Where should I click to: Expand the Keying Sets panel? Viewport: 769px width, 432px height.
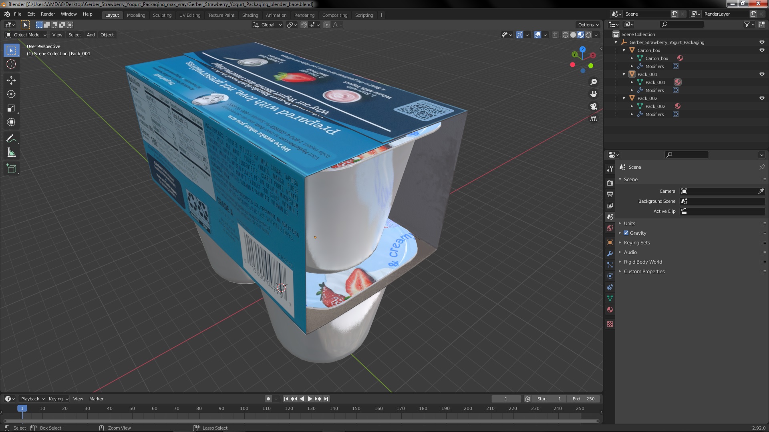point(637,242)
